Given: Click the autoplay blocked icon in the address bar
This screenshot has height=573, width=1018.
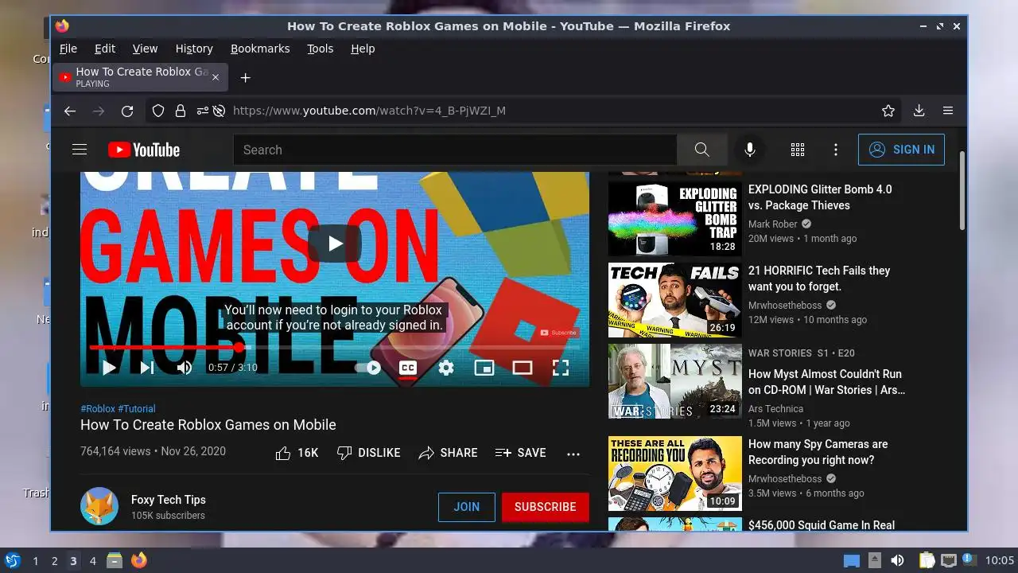Looking at the screenshot, I should [219, 111].
